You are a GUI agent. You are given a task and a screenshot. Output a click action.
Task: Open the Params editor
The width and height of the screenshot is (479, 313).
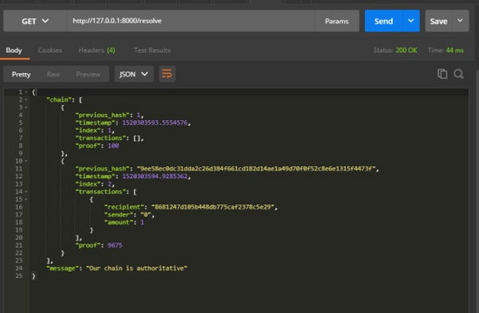tap(337, 21)
